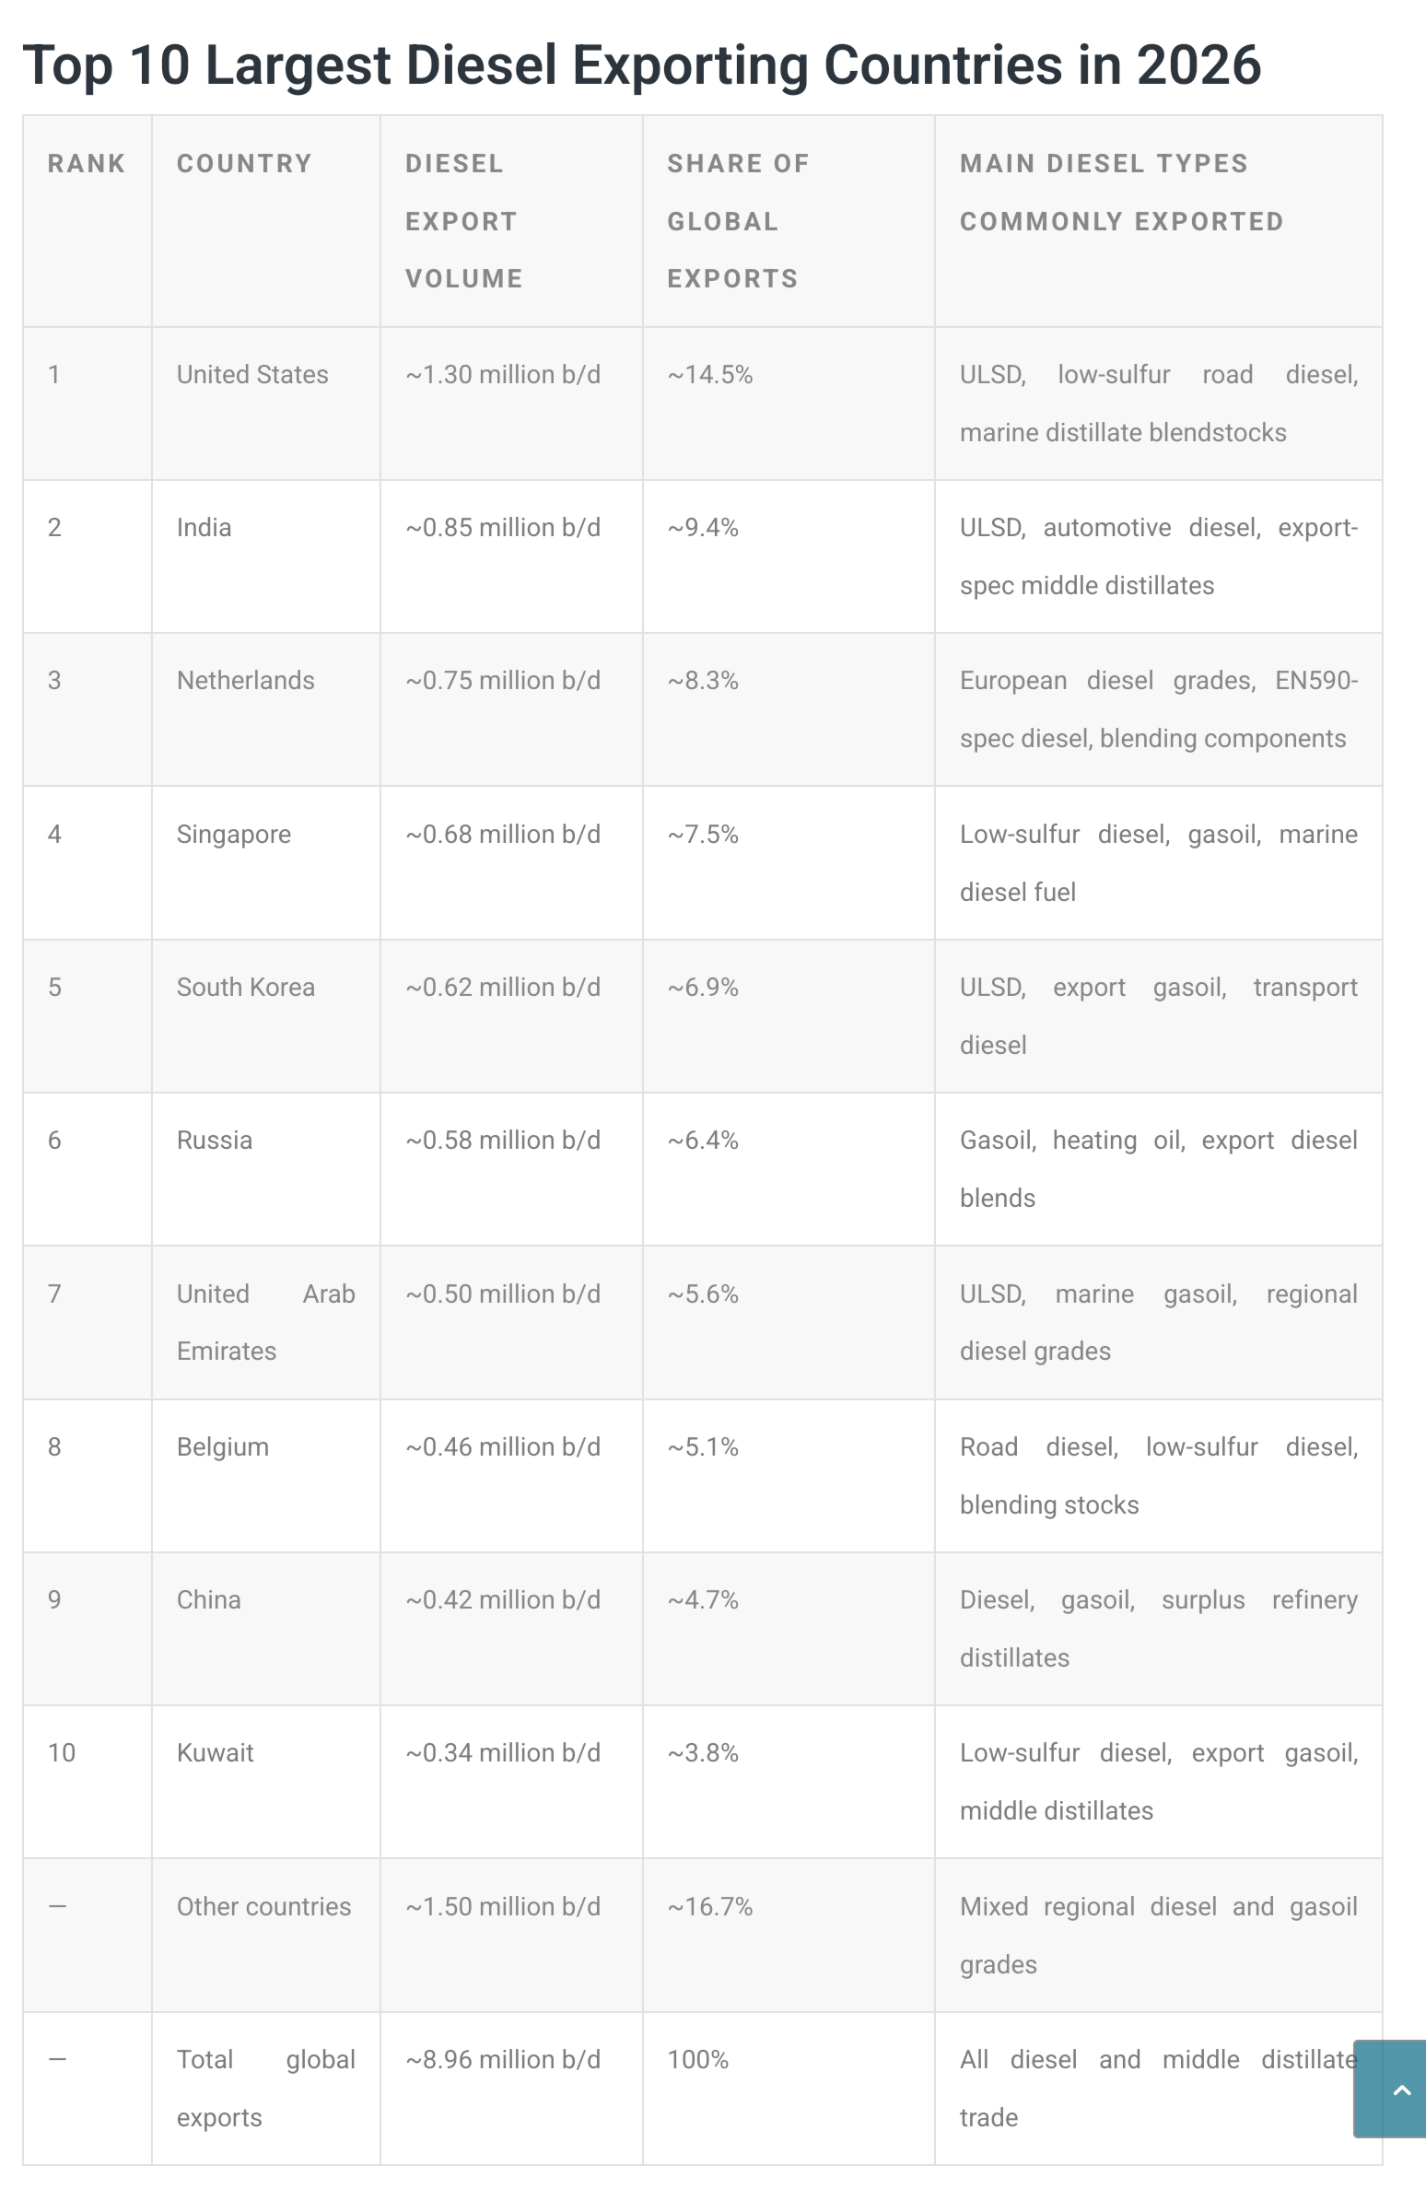This screenshot has width=1426, height=2189.
Task: Click the scroll-to-top arrow button
Action: (1390, 2089)
